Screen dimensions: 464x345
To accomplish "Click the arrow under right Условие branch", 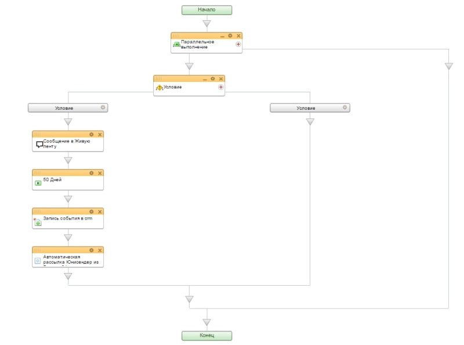I will point(310,122).
